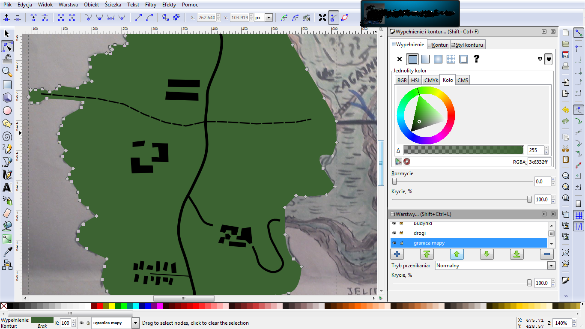
Task: Open the Warstwa menu
Action: tap(69, 5)
